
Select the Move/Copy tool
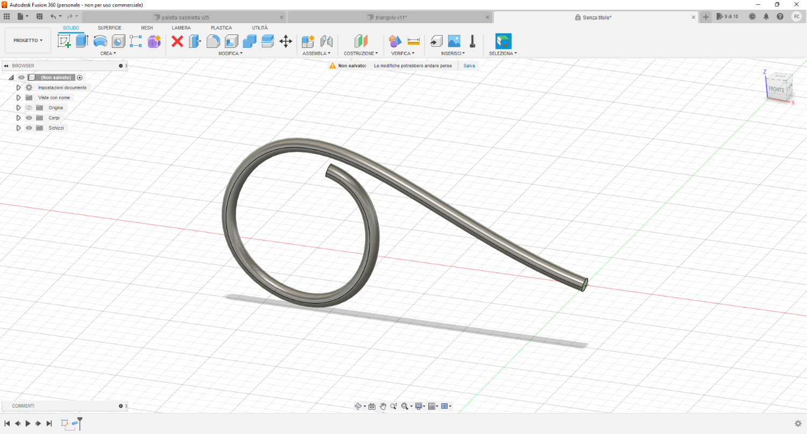286,41
